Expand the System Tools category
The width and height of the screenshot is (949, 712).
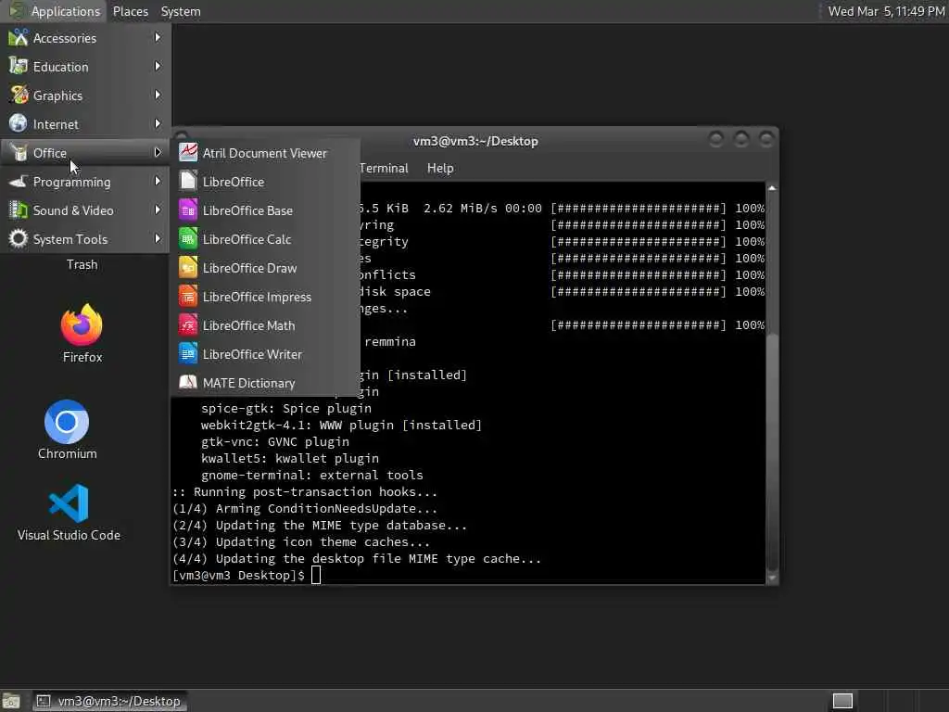point(85,239)
